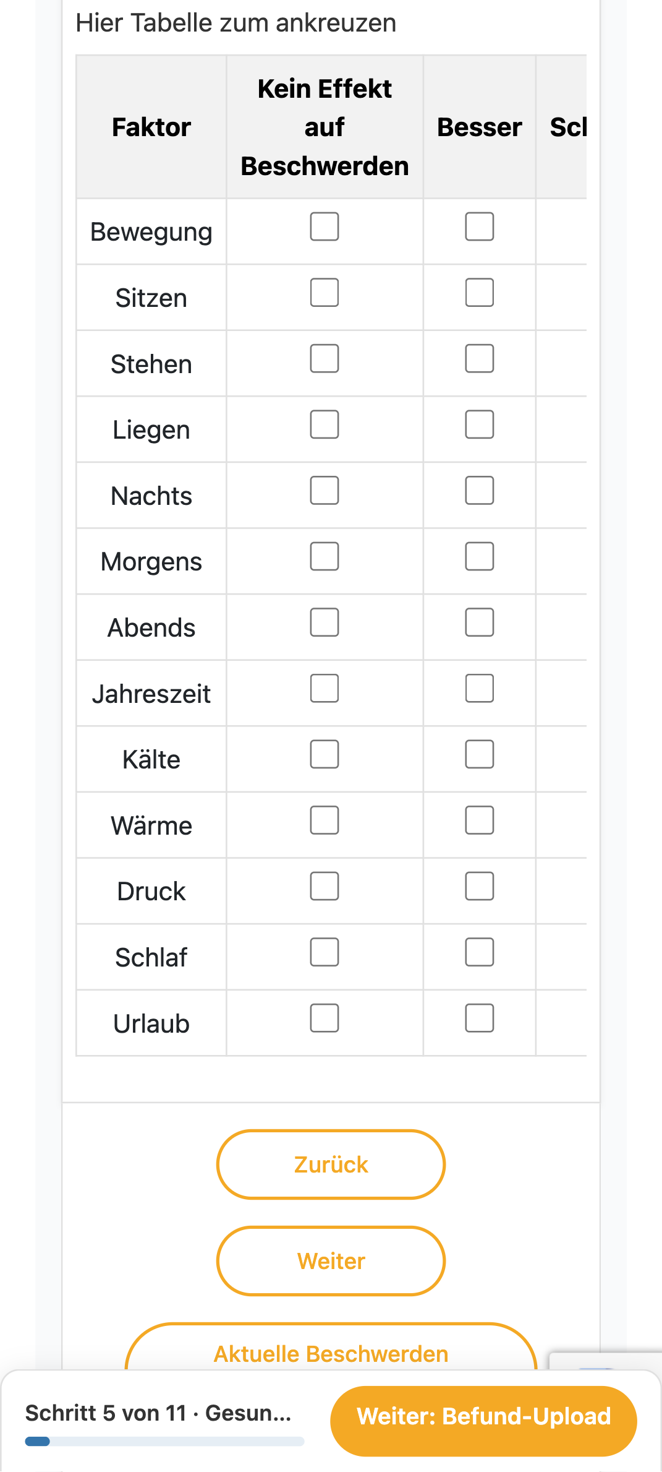Check 'Kein Effekt' for Bewegung
This screenshot has width=662, height=1472.
(x=325, y=226)
